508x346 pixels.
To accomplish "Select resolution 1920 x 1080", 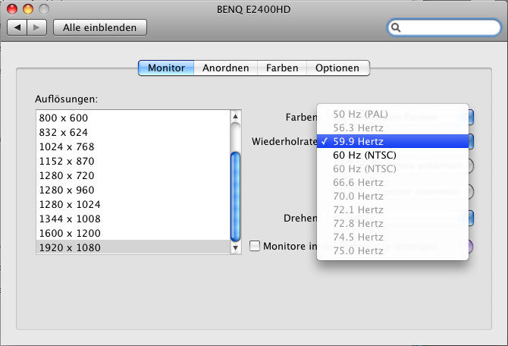I will (x=70, y=247).
